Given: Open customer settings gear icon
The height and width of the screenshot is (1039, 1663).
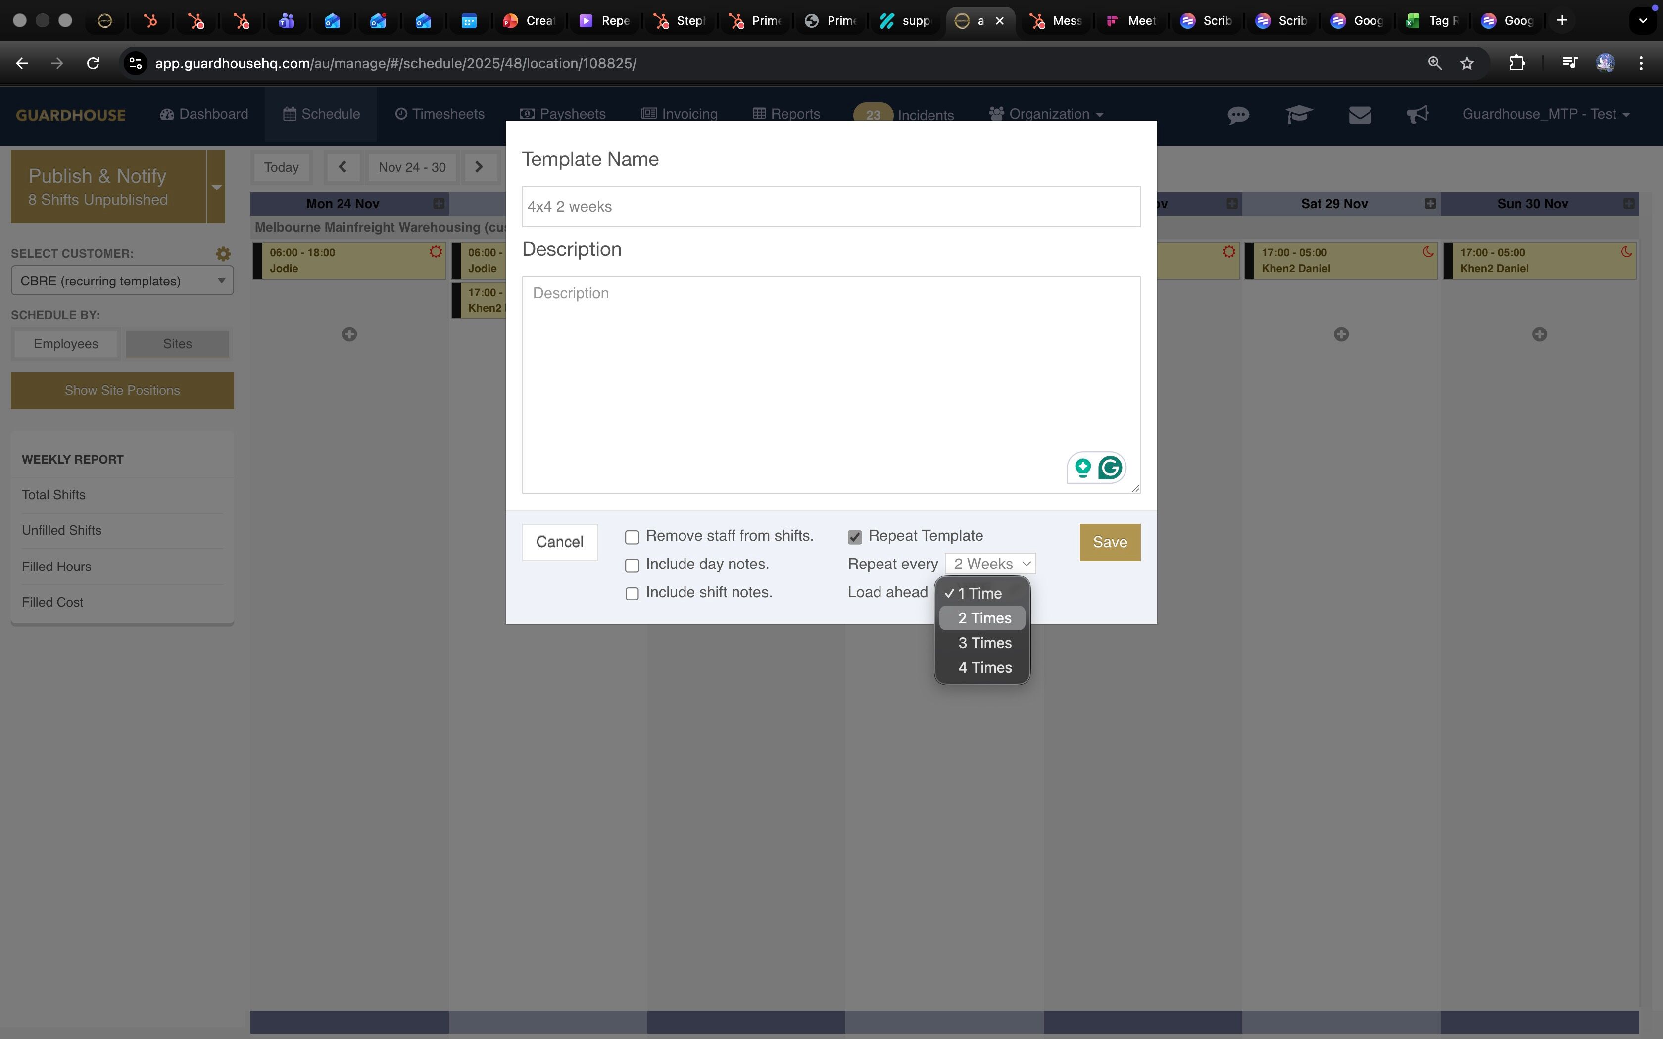Looking at the screenshot, I should pos(223,253).
